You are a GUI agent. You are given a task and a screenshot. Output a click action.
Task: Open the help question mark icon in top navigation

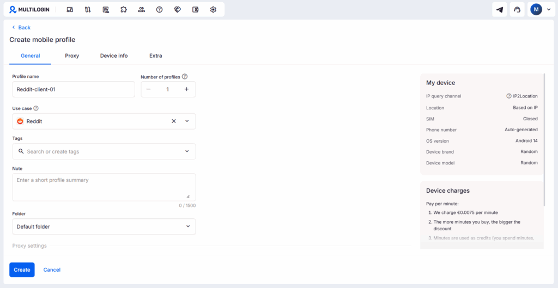click(x=160, y=10)
